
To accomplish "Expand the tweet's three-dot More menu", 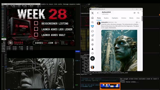I will click(x=139, y=22).
